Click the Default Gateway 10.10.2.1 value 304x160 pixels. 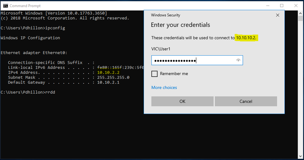click(x=108, y=82)
